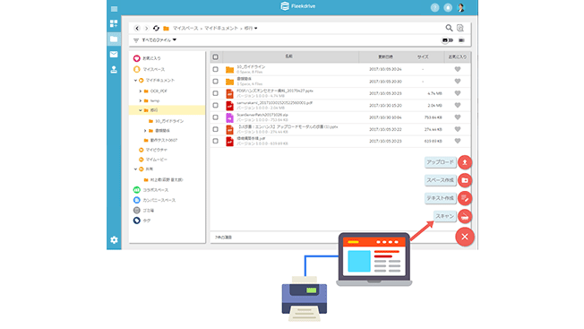Open カンパニースペース in the tree
The width and height of the screenshot is (584, 329).
[159, 200]
